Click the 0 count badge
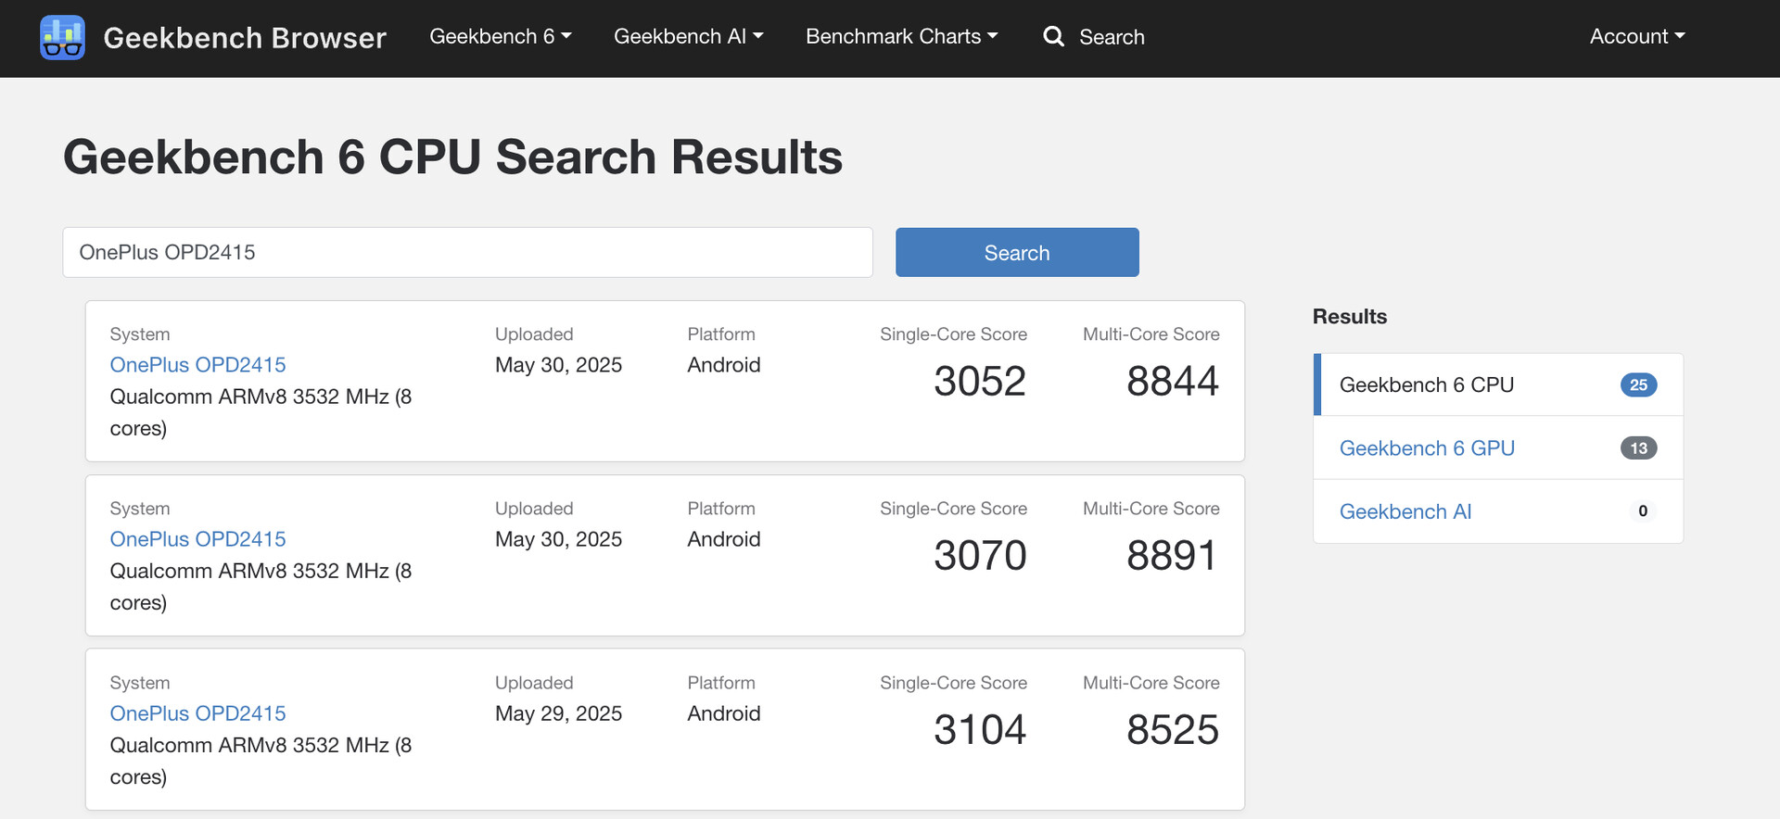The height and width of the screenshot is (819, 1780). point(1642,511)
